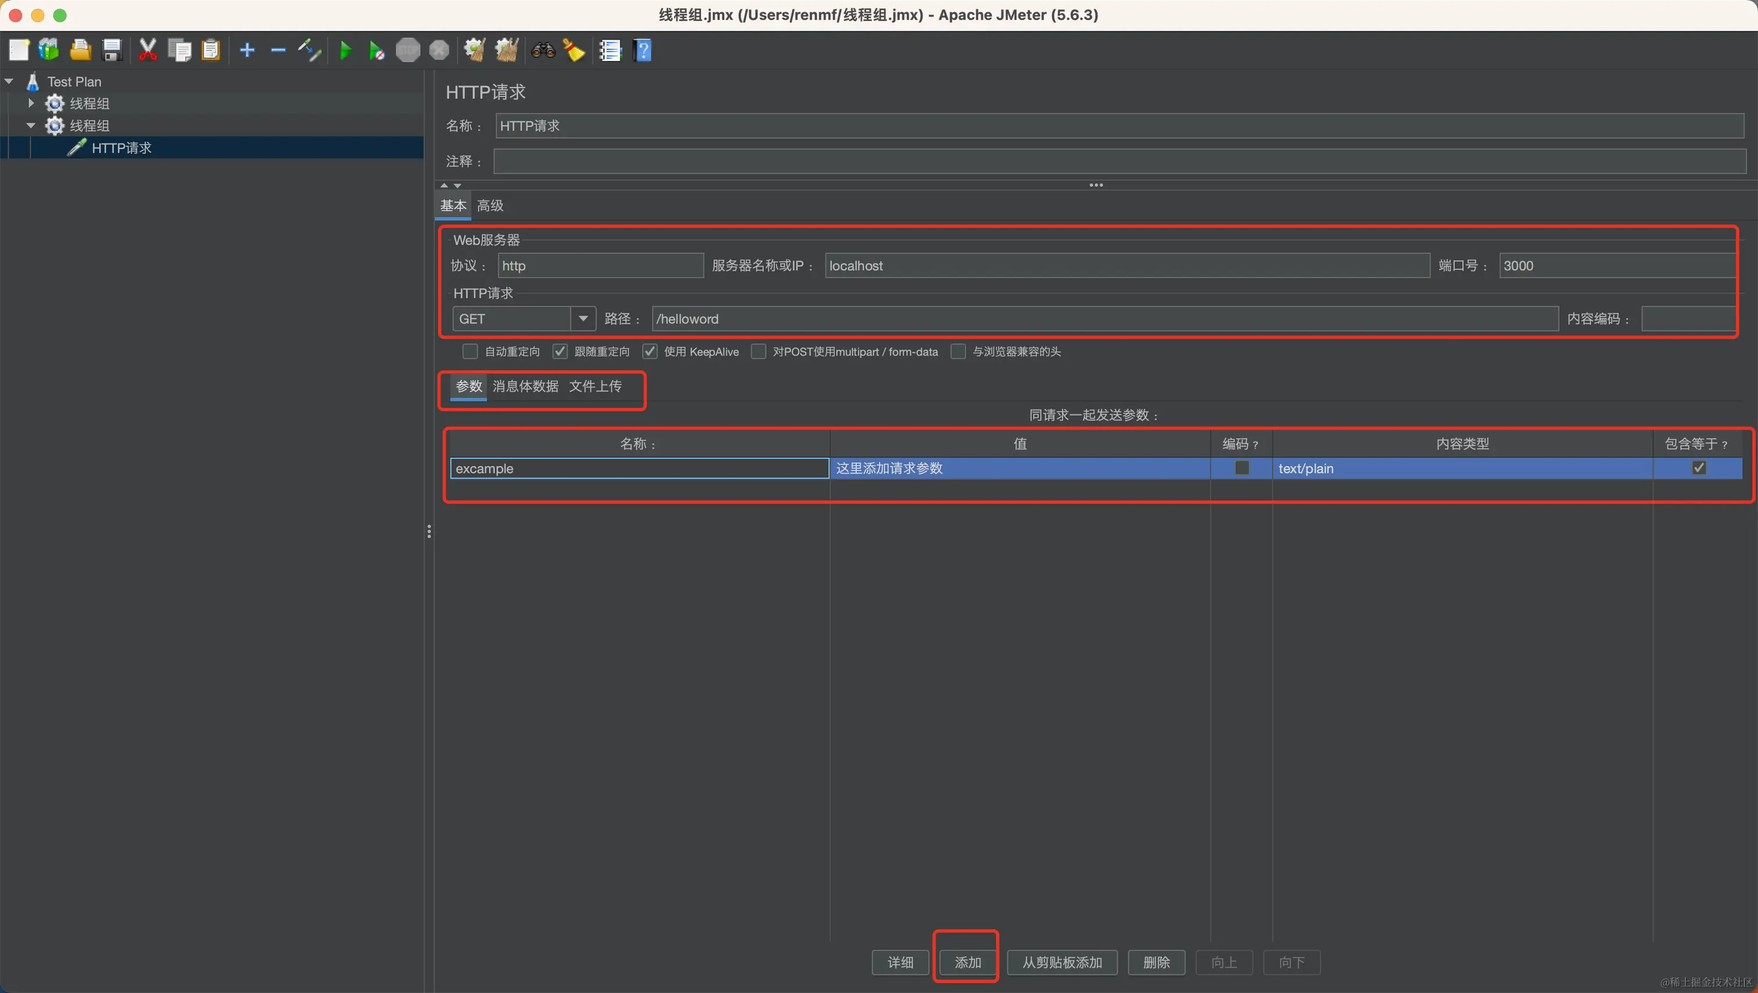Collapse the Test Plan tree node
Image resolution: width=1758 pixels, height=993 pixels.
(9, 81)
